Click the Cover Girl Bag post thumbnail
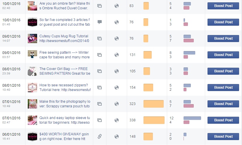Image resolution: width=242 pixels, height=145 pixels. tap(32, 71)
